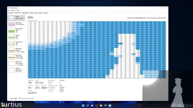The image size is (193, 108).
Task: Switch to the Services tab
Action: 46,13
